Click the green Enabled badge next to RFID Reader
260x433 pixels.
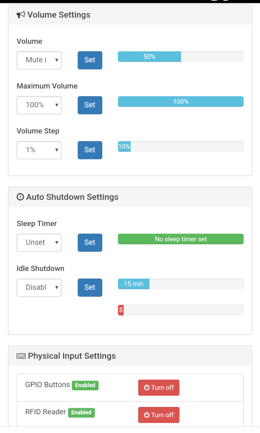[x=81, y=412]
